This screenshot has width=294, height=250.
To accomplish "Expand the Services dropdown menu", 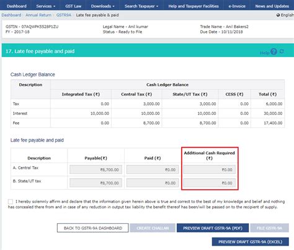I will 46,6.
